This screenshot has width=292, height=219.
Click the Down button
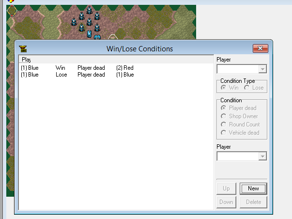pos(226,202)
